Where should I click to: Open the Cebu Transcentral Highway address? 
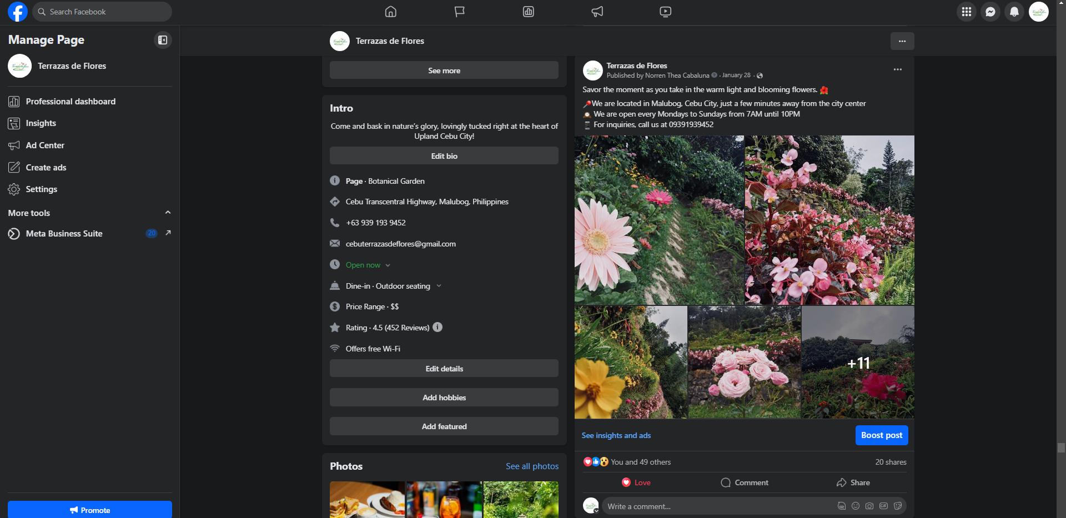tap(427, 202)
